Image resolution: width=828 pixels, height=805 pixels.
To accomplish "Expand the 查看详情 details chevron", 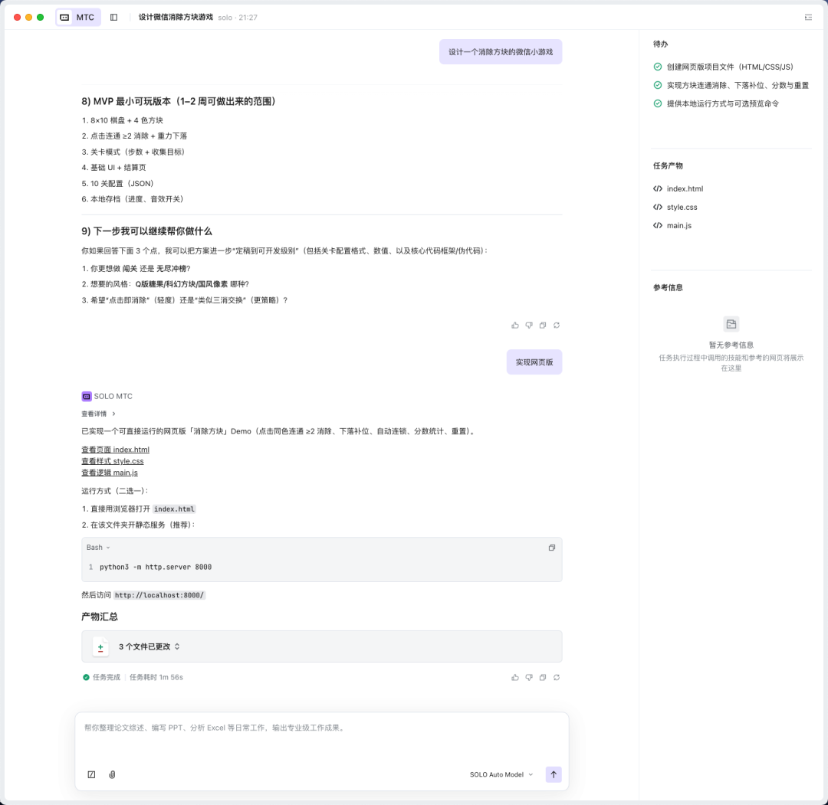I will pos(113,414).
